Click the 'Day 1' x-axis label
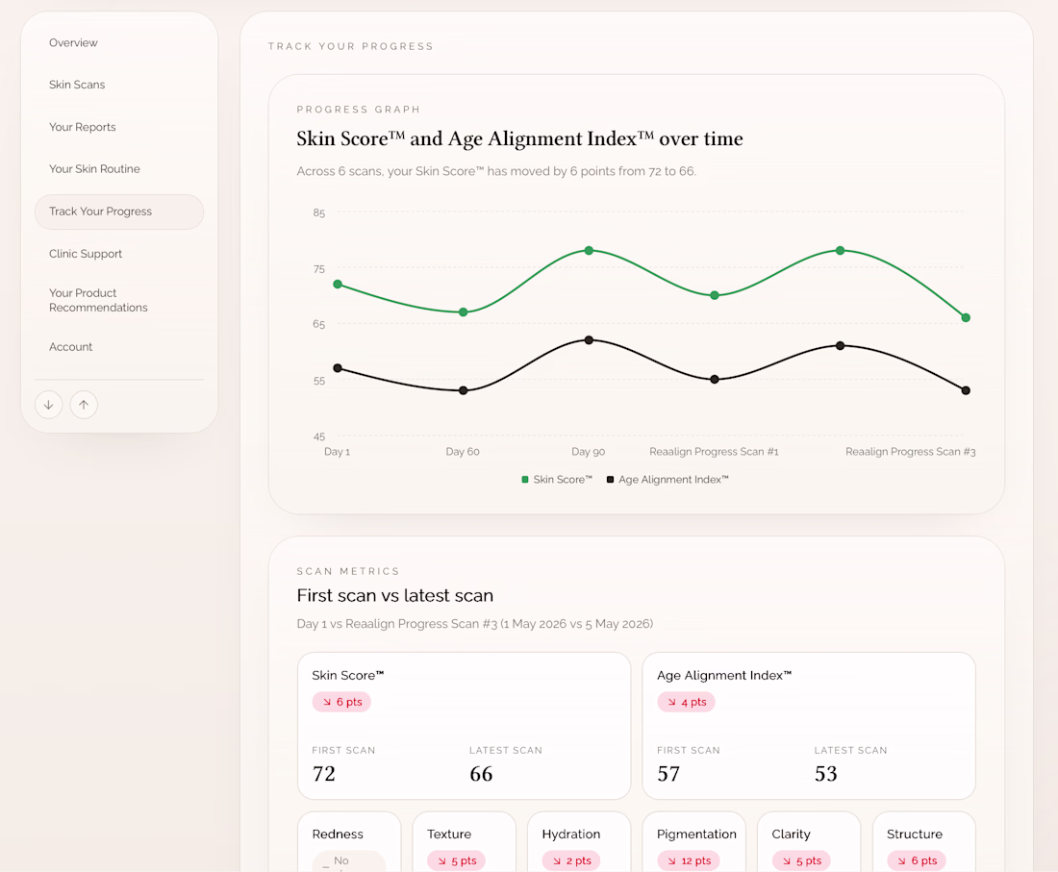Image resolution: width=1058 pixels, height=872 pixels. tap(338, 452)
